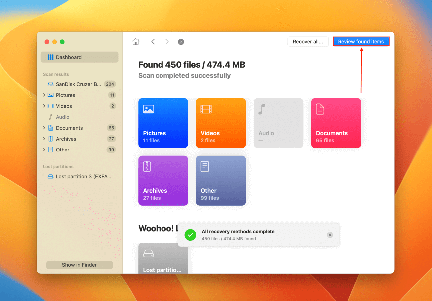Select SanDisk Cruzer B... scan result
Viewport: 432px width, 301px height.
tap(79, 84)
